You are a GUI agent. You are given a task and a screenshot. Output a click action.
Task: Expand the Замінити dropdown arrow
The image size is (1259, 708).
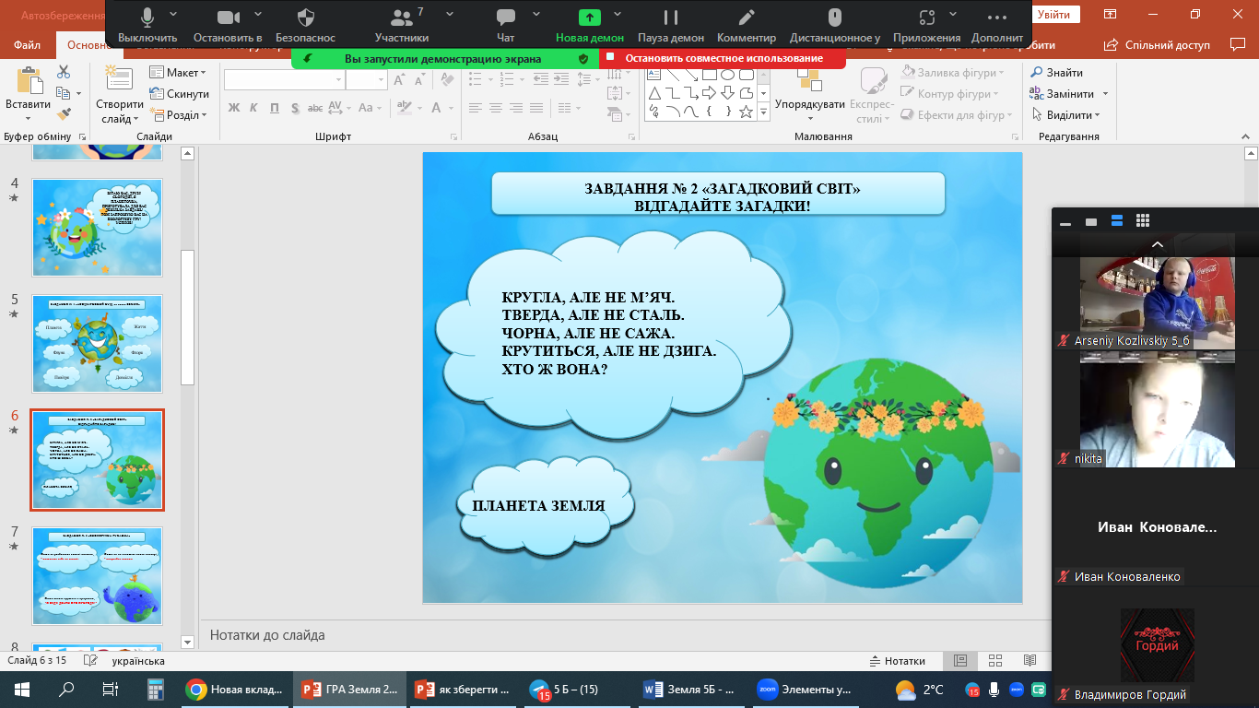[x=1105, y=94]
